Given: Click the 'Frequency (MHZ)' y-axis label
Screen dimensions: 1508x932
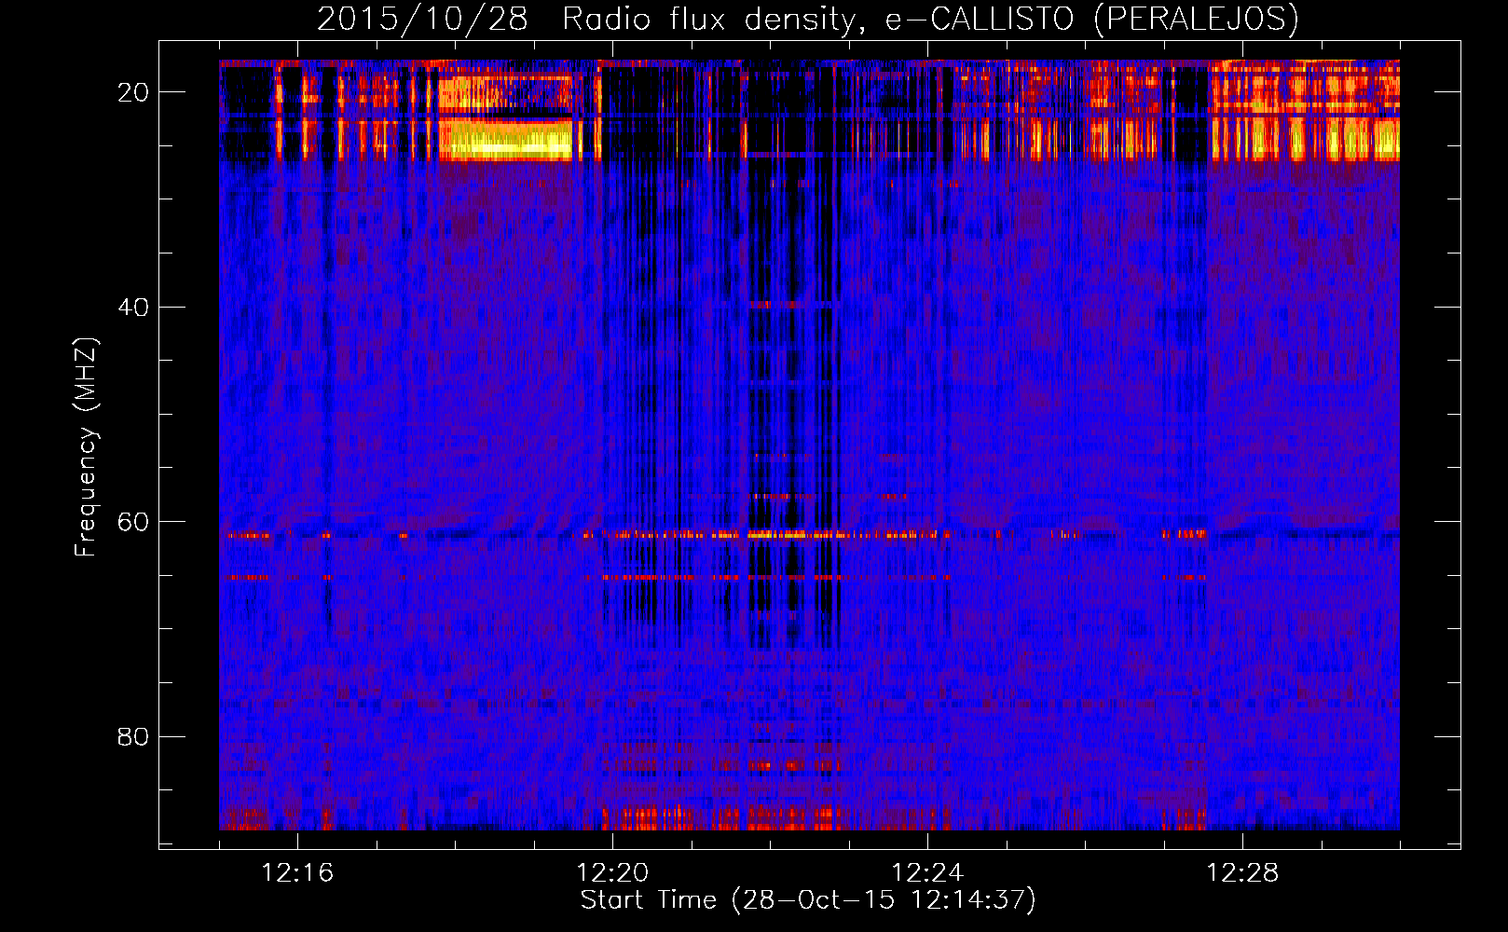Looking at the screenshot, I should point(86,447).
